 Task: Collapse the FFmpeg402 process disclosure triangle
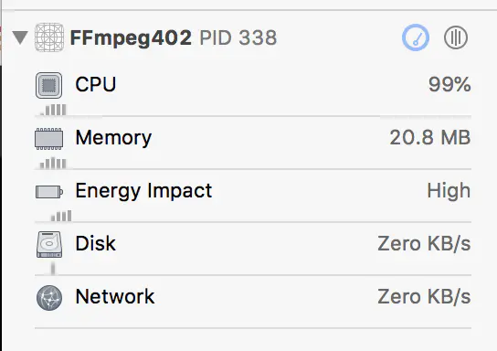(20, 37)
